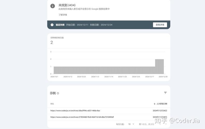Click the 2024/10/1 axis label
This screenshot has width=205, height=129.
tap(54, 77)
